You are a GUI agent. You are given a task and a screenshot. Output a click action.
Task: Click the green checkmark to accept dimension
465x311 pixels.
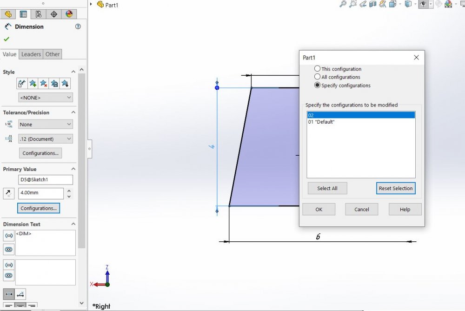pos(7,39)
